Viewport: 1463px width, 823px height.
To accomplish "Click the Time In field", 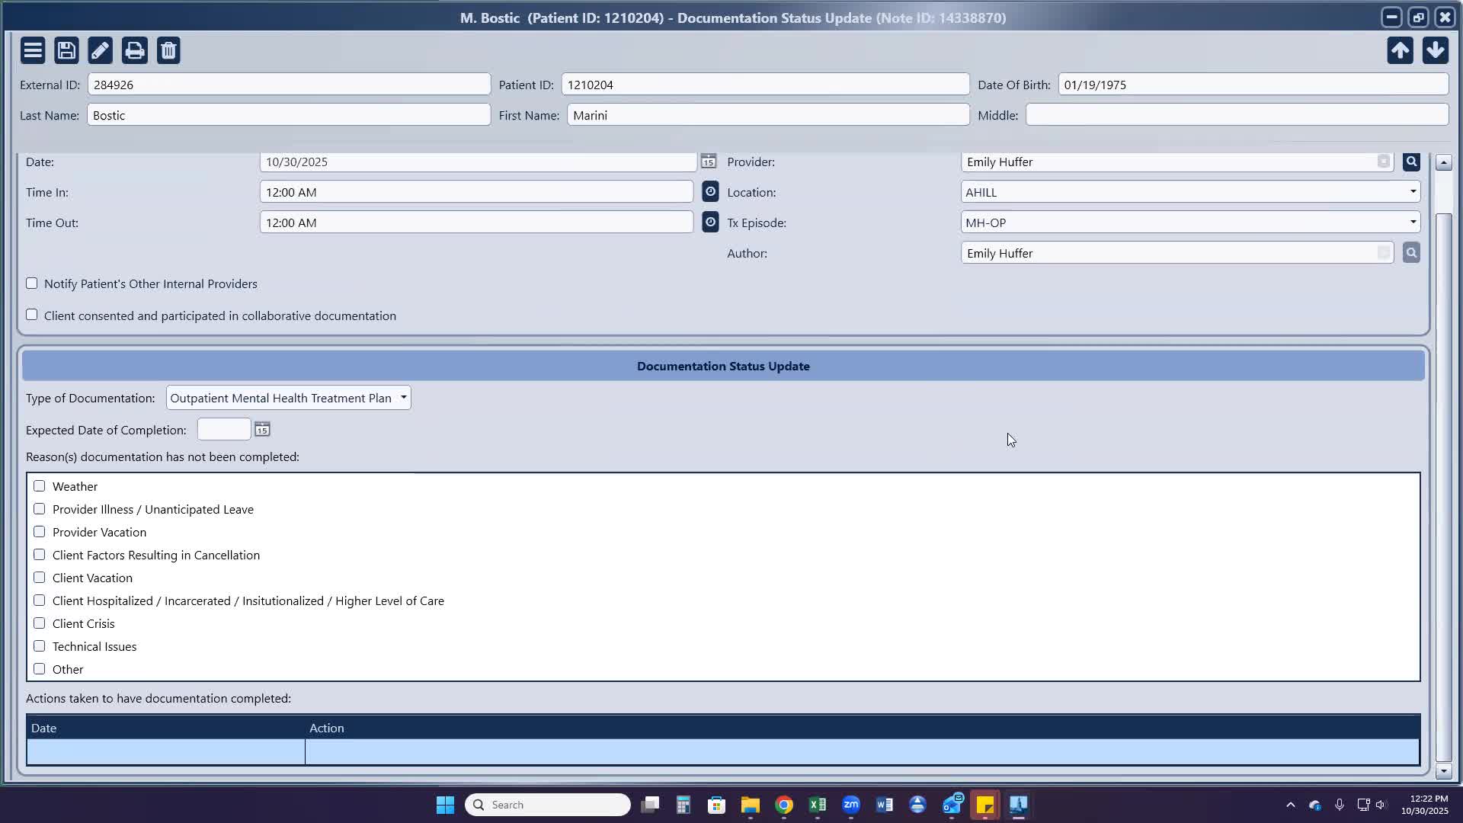I will click(476, 192).
